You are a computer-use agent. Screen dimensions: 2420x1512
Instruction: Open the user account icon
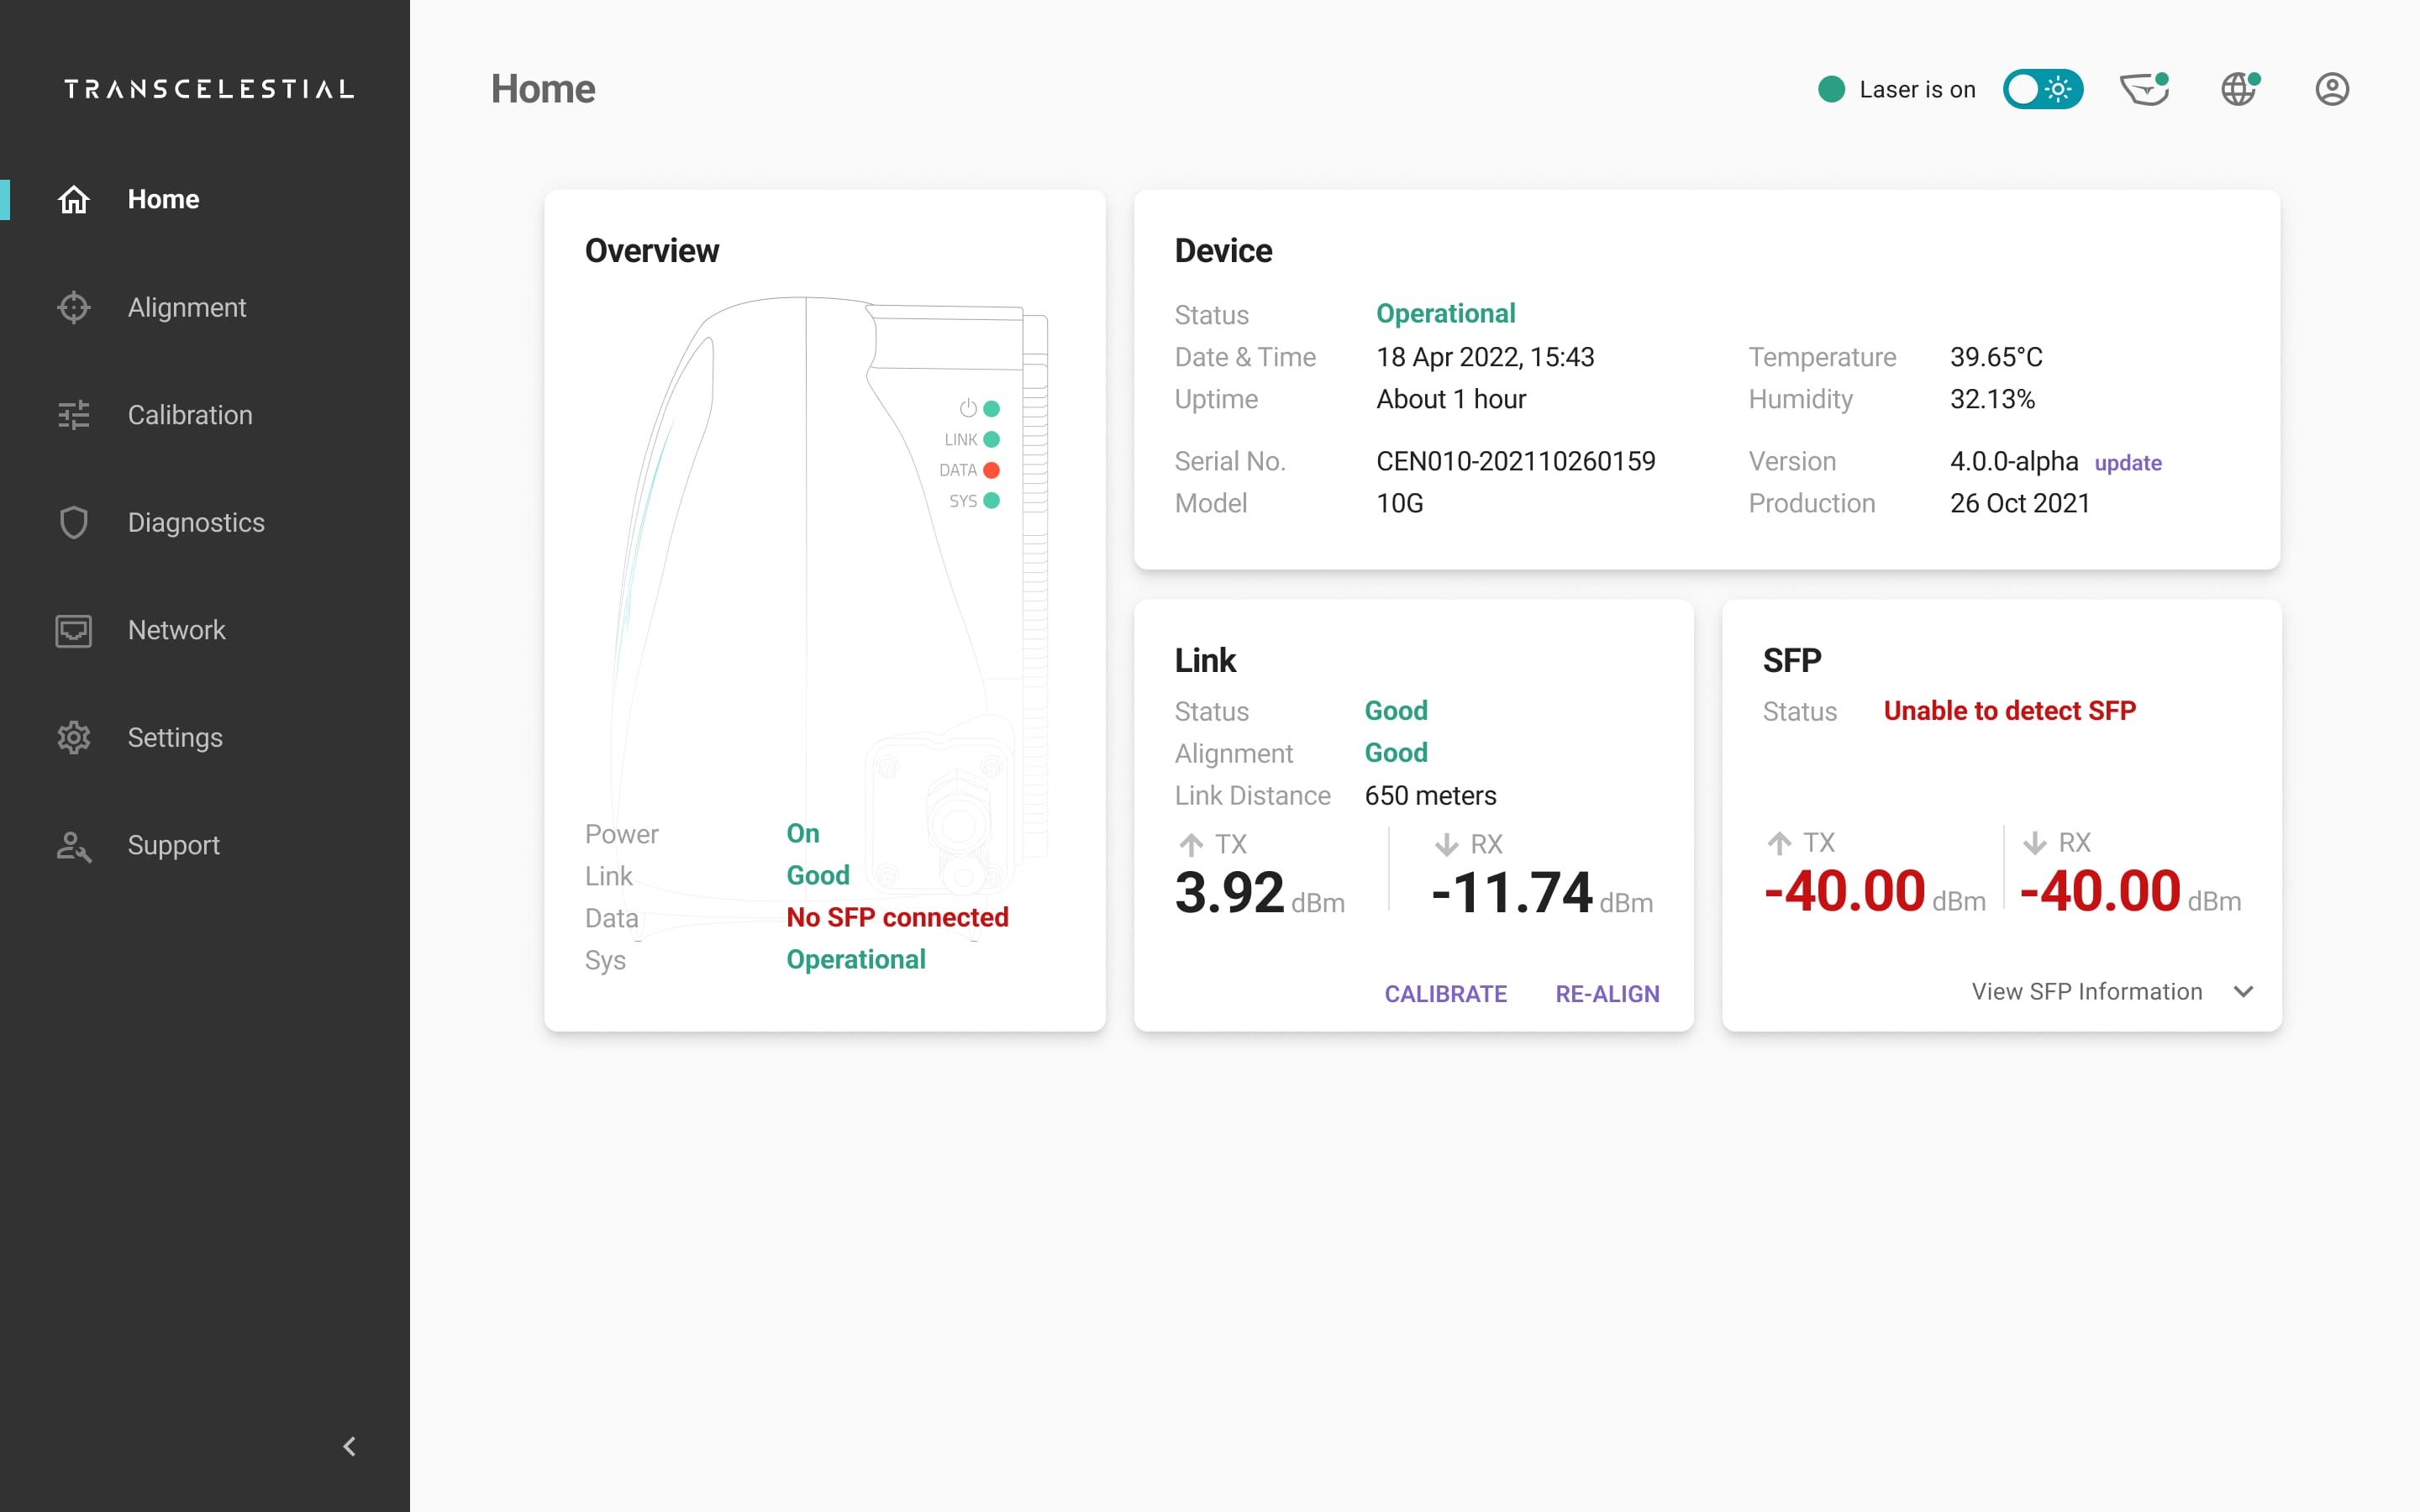coord(2332,89)
